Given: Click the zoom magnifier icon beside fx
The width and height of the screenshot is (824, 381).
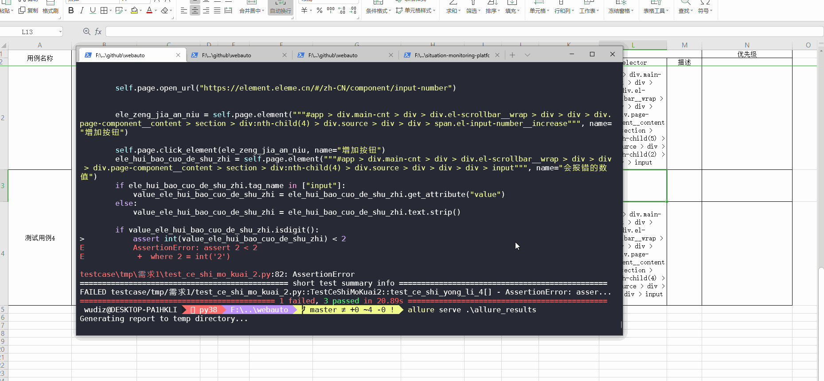Looking at the screenshot, I should (86, 31).
